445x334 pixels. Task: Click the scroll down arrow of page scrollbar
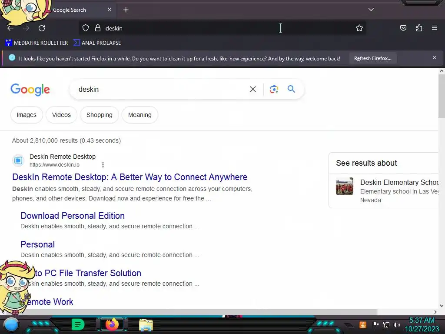(x=442, y=306)
